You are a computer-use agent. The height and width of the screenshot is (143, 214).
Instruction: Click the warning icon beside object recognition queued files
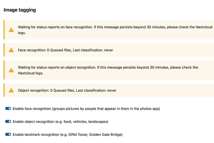11,90
